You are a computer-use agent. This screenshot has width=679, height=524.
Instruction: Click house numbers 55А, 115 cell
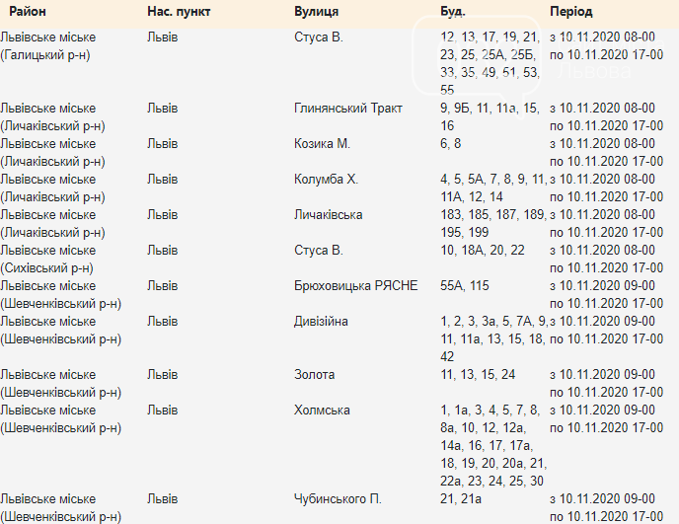pos(465,285)
